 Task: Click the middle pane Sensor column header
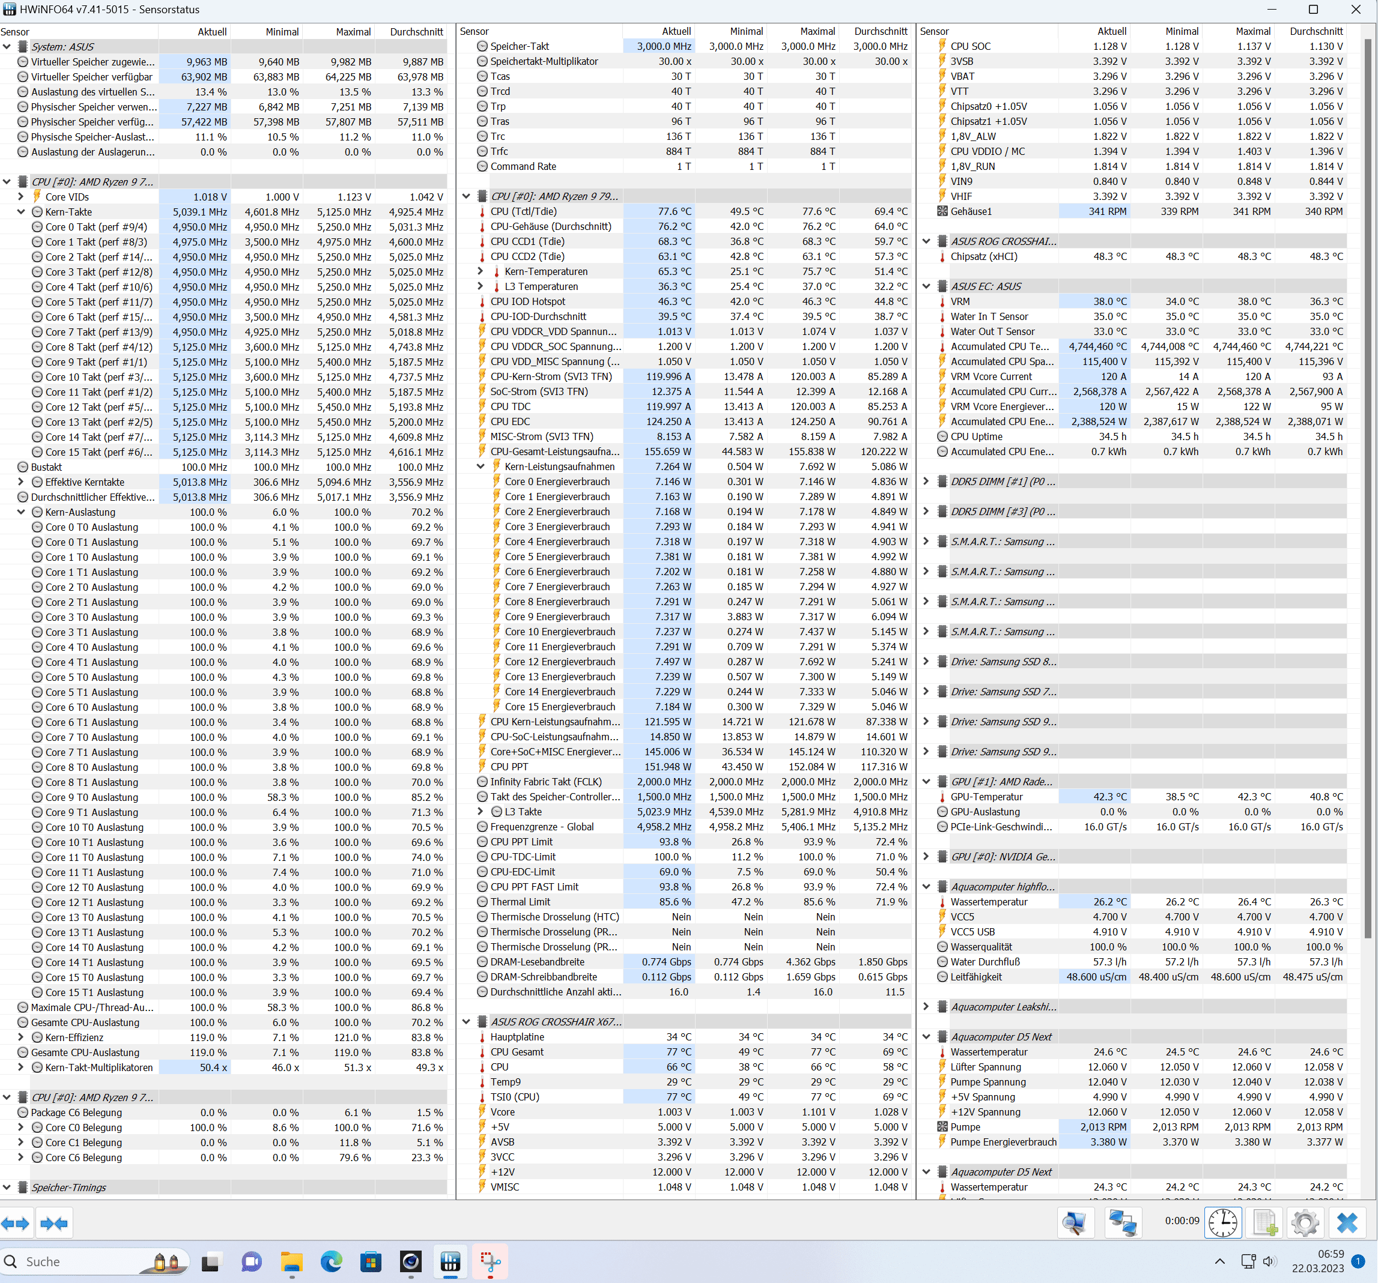tap(540, 31)
